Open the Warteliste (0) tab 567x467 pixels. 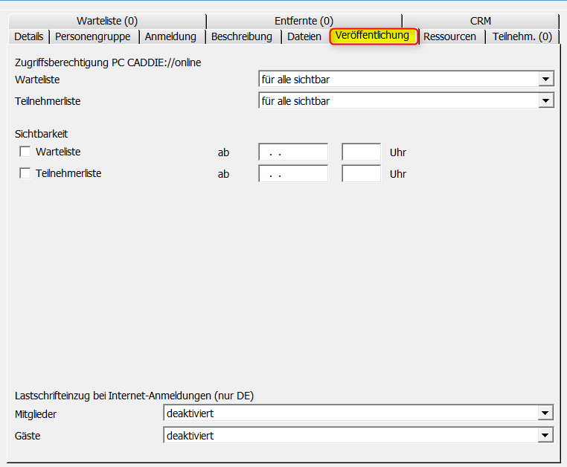[106, 21]
